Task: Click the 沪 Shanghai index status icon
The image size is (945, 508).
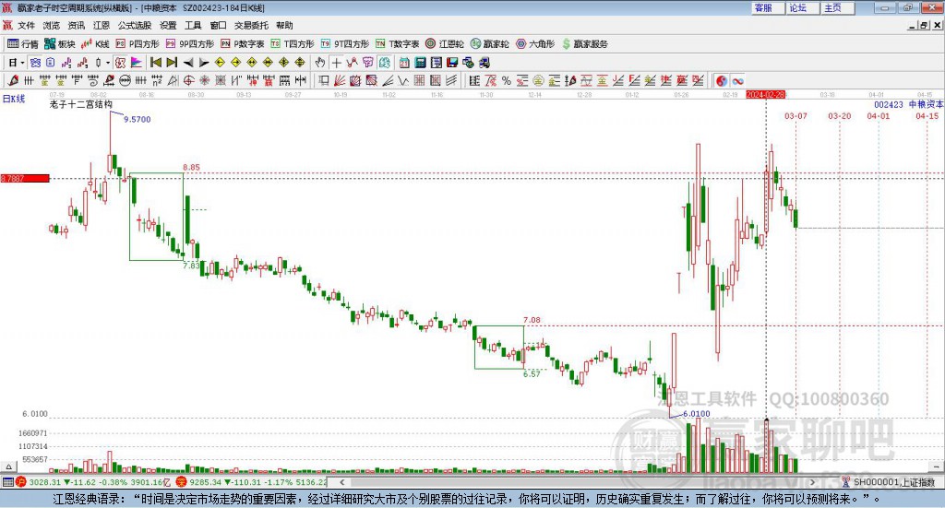Action: (x=20, y=482)
